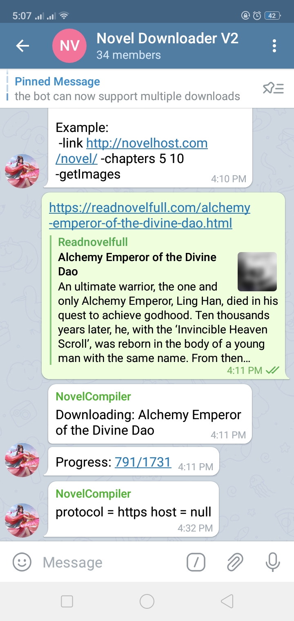Tap Android back triangle navigation button
The image size is (294, 621).
point(227,601)
